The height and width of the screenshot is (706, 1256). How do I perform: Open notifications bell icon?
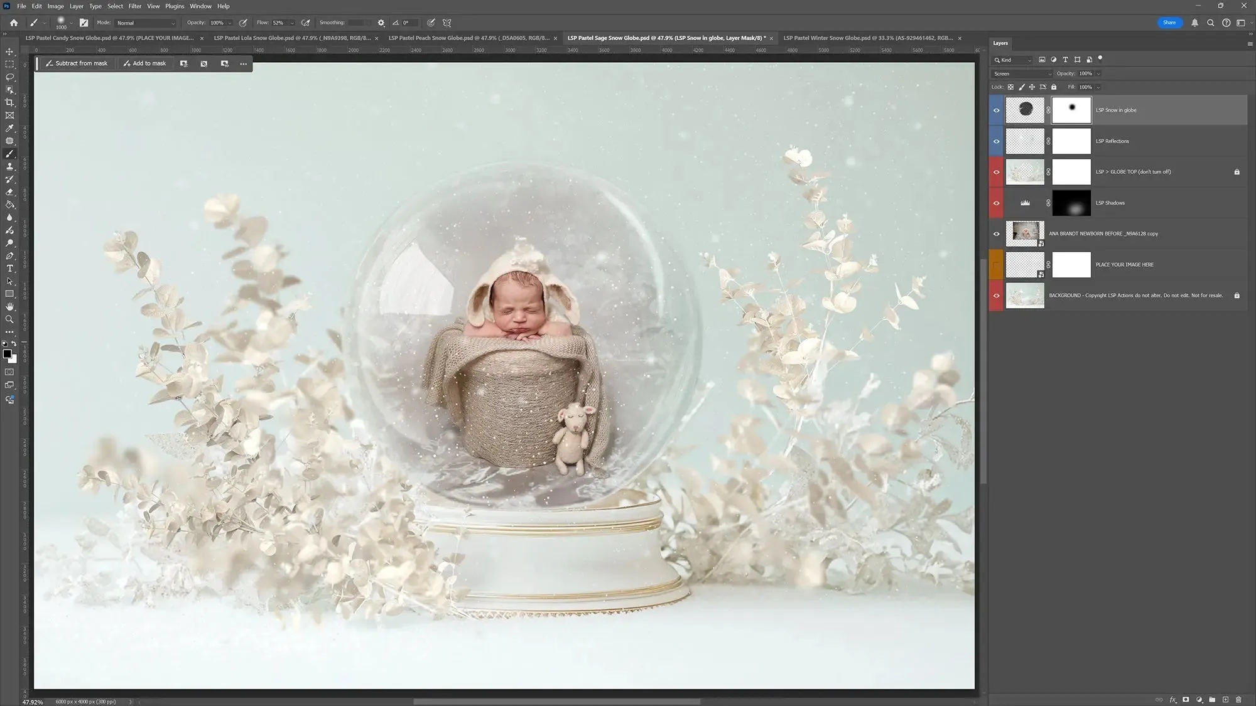pos(1194,23)
